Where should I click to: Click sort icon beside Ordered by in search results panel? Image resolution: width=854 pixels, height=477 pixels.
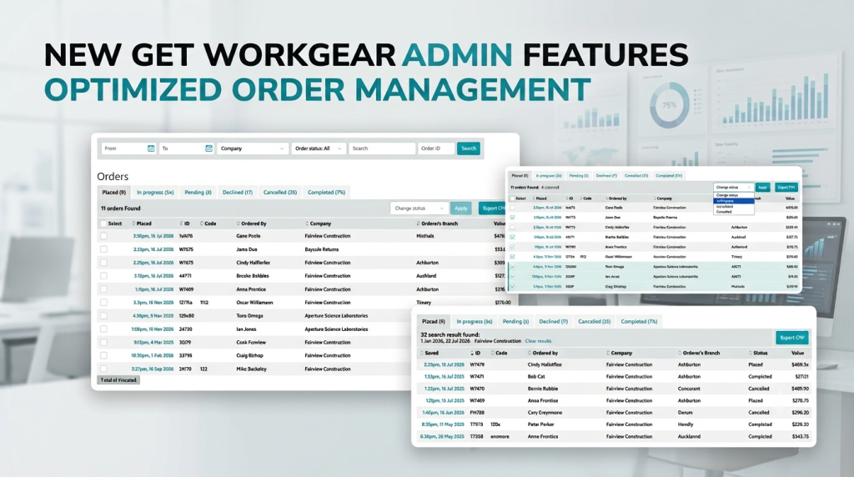pos(530,354)
